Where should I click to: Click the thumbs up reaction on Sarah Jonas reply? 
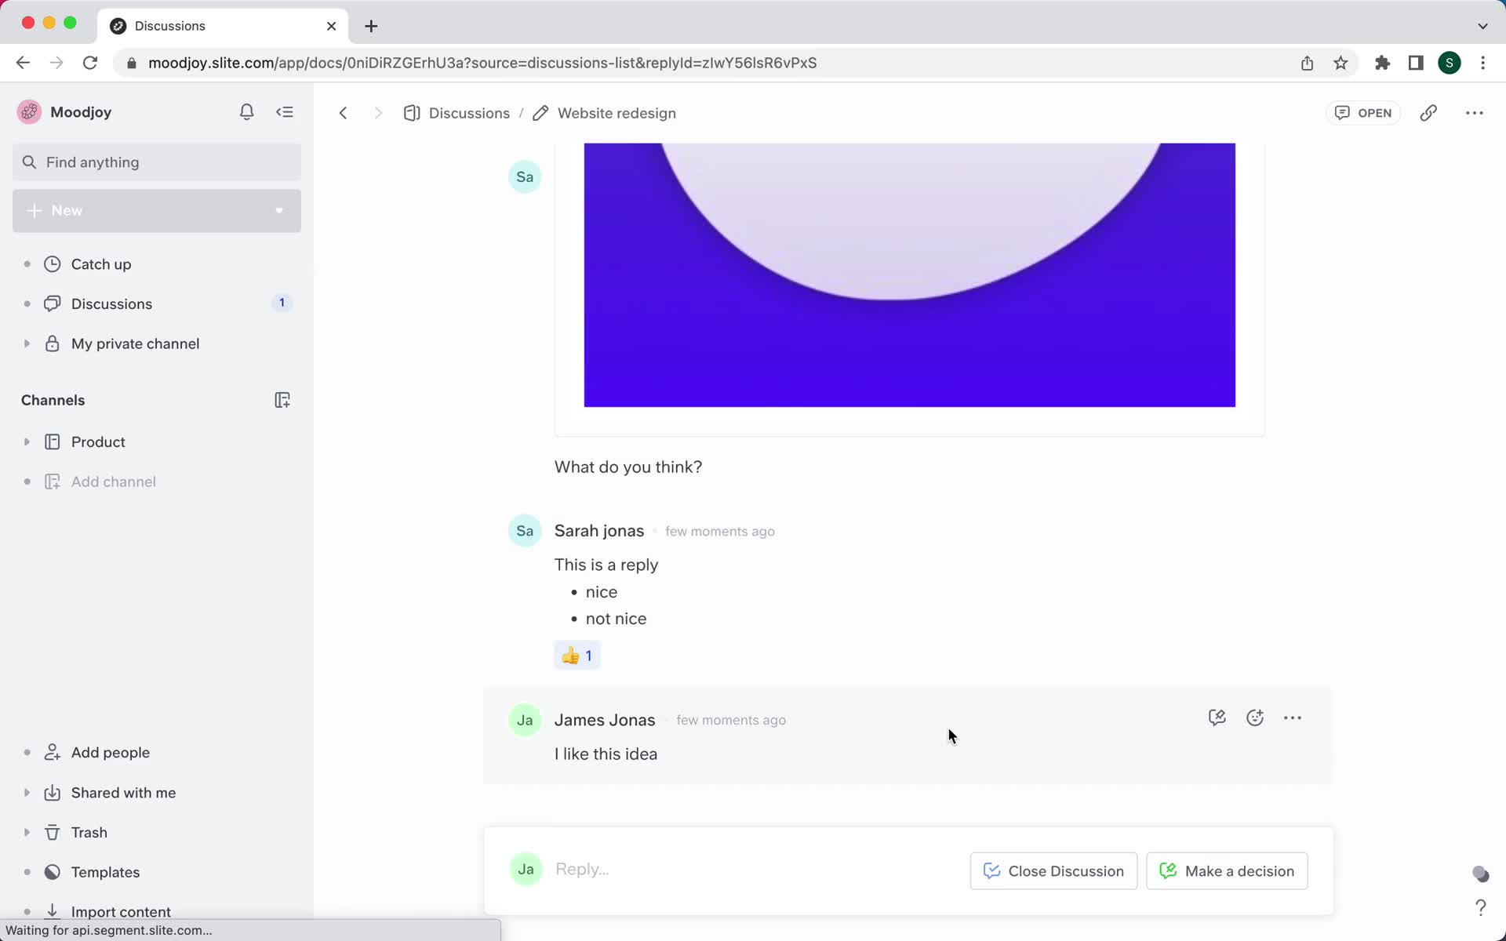pyautogui.click(x=575, y=656)
